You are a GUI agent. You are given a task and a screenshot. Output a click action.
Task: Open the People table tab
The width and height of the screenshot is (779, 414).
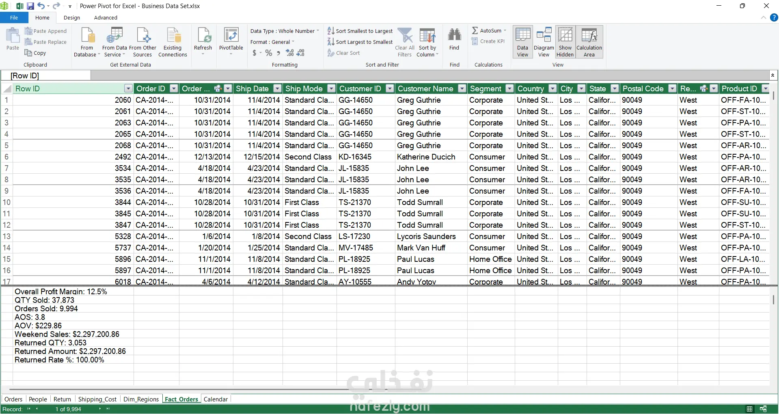click(38, 399)
